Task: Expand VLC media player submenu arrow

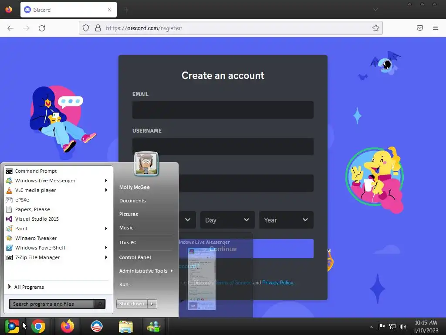Action: pos(106,190)
